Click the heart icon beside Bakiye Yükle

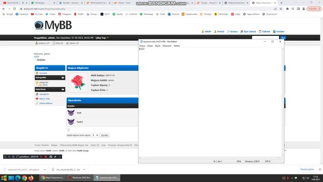pos(37,99)
